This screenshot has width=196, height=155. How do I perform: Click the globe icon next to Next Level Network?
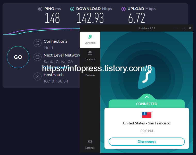[37, 57]
